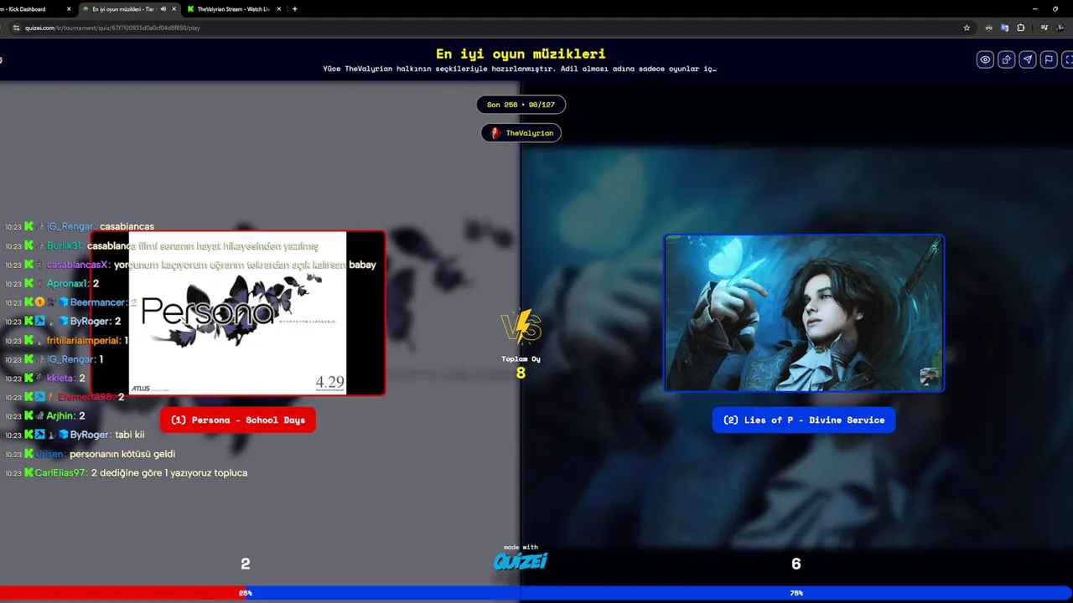Screen dimensions: 1073x603
Task: Click right vote count 6
Action: (796, 564)
